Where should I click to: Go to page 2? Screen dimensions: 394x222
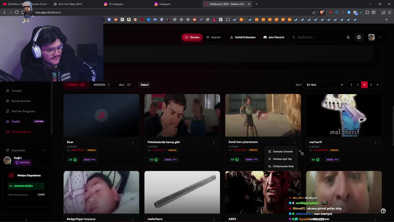(x=351, y=85)
